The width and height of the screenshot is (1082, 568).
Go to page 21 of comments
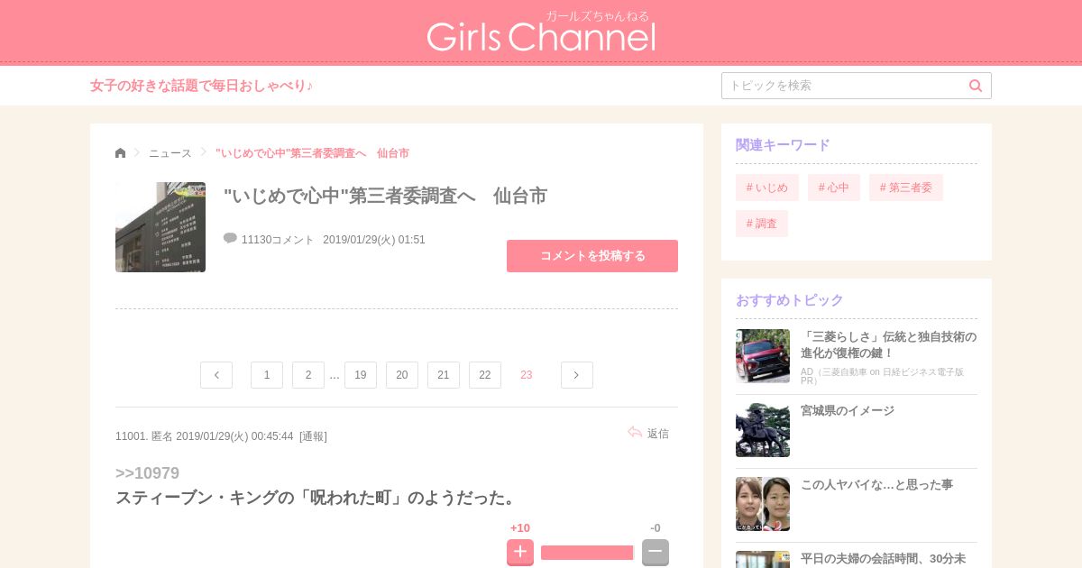click(444, 375)
